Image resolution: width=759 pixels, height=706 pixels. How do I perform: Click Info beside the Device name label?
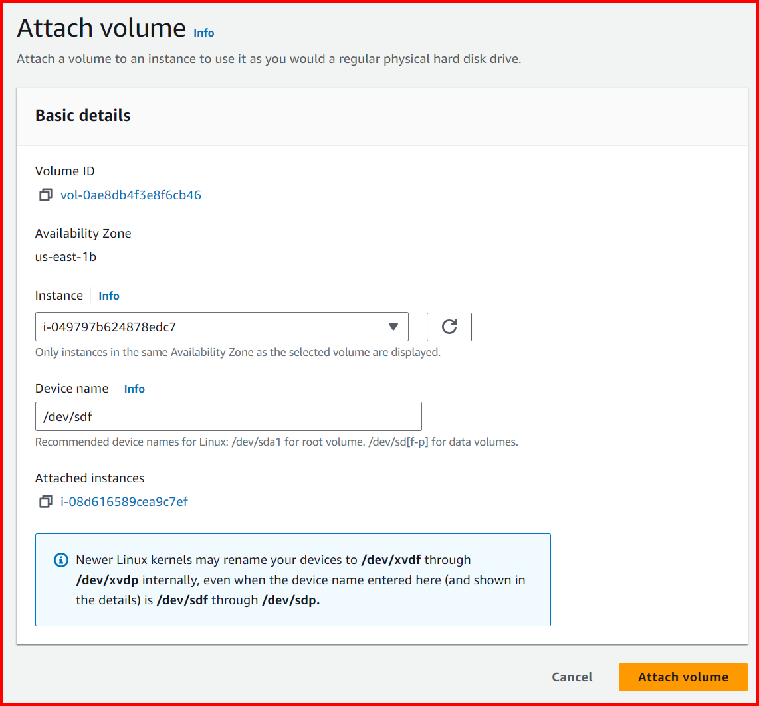(x=134, y=388)
